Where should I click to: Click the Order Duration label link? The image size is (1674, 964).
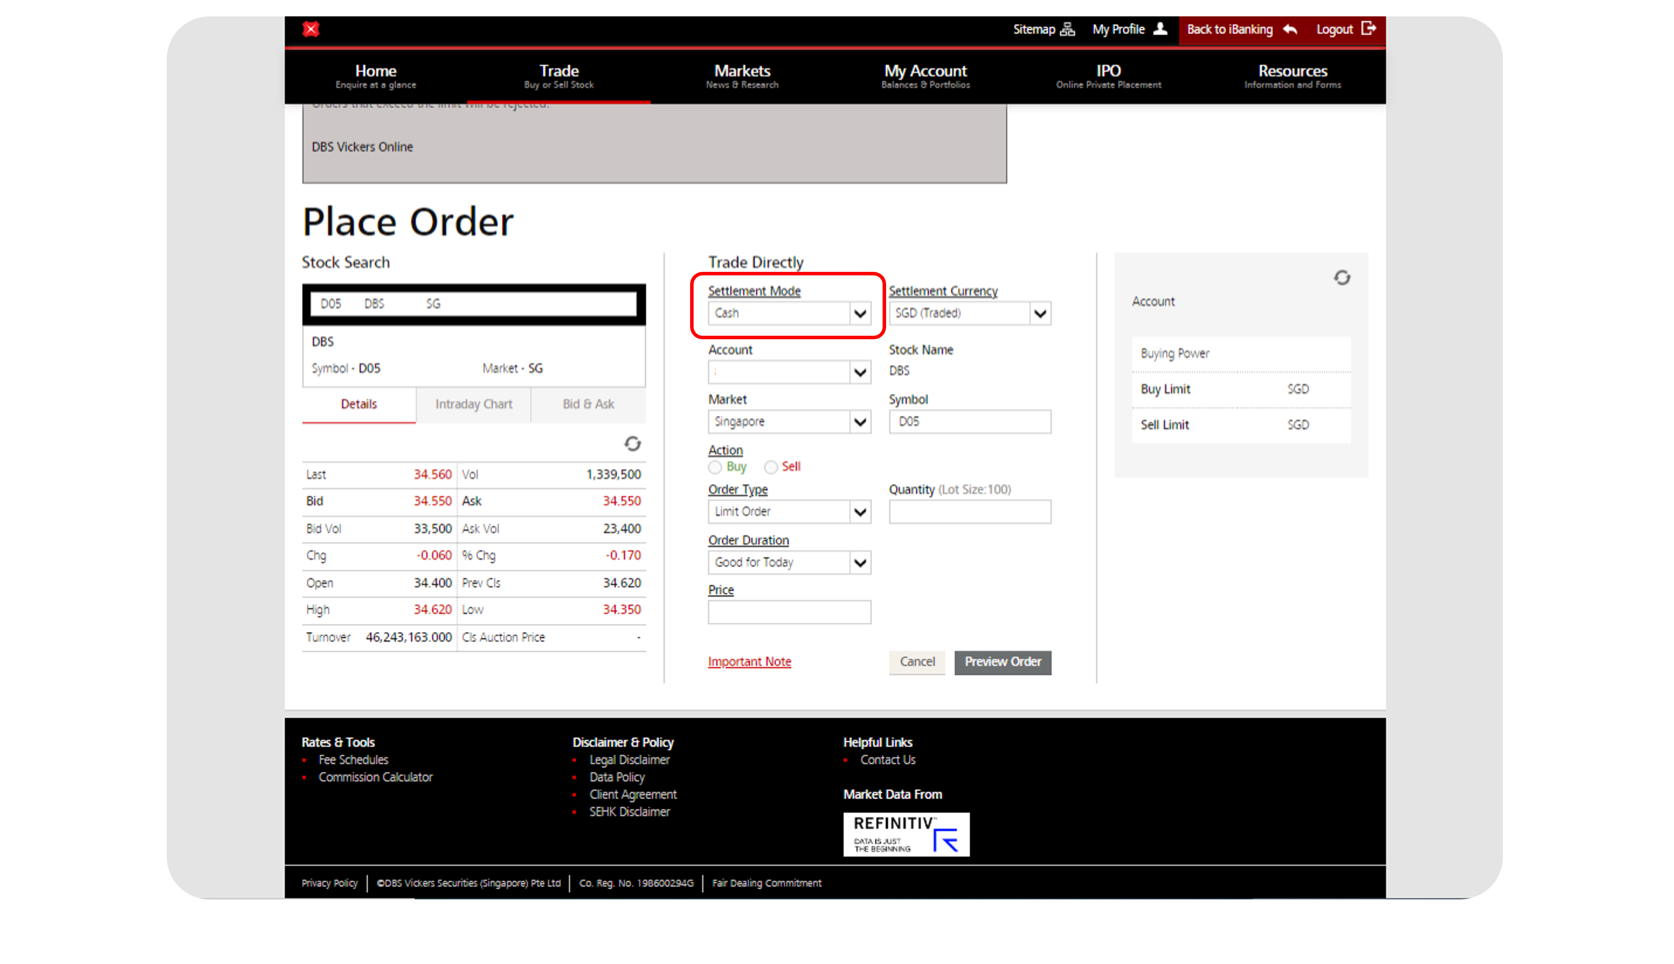point(748,540)
